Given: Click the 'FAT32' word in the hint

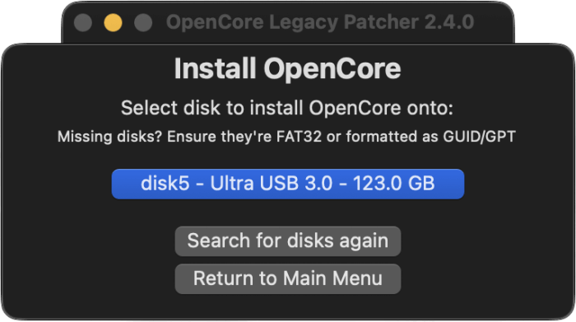Looking at the screenshot, I should coord(299,137).
